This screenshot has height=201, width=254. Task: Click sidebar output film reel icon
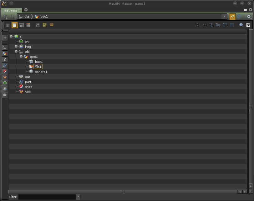[5, 95]
